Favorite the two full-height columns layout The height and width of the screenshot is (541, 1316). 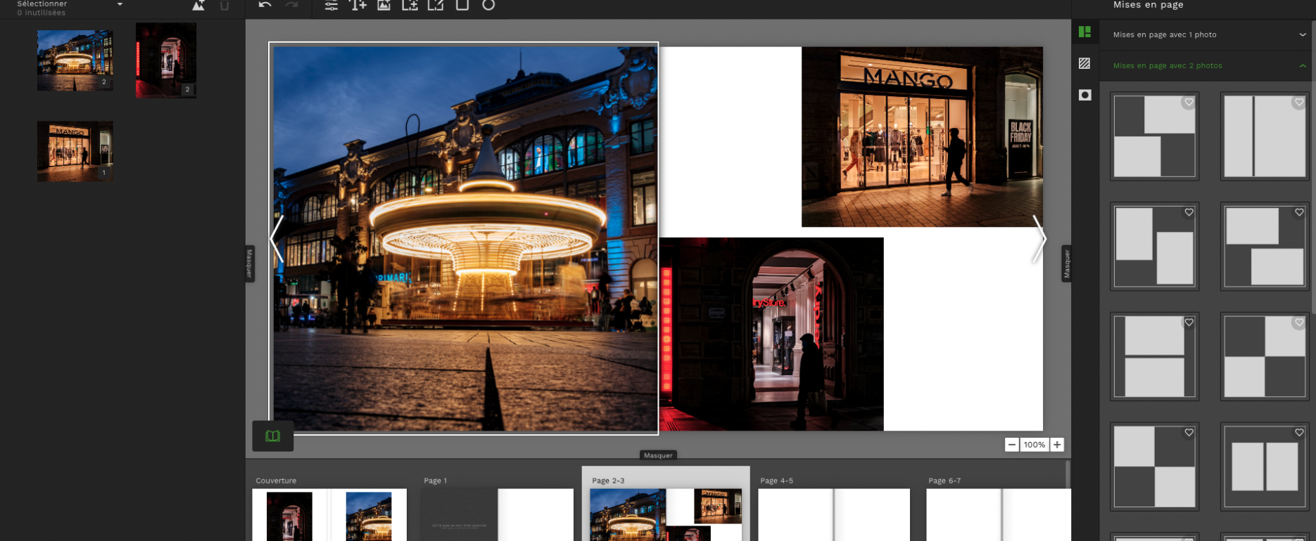1299,103
